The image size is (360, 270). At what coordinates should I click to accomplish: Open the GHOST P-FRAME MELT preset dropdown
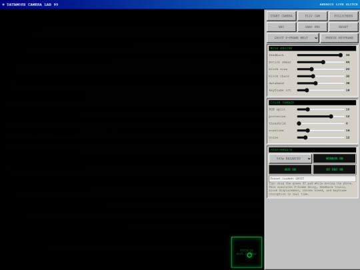[x=293, y=38]
